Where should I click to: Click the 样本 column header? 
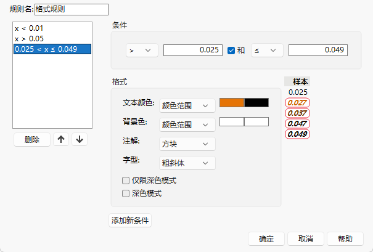point(297,81)
